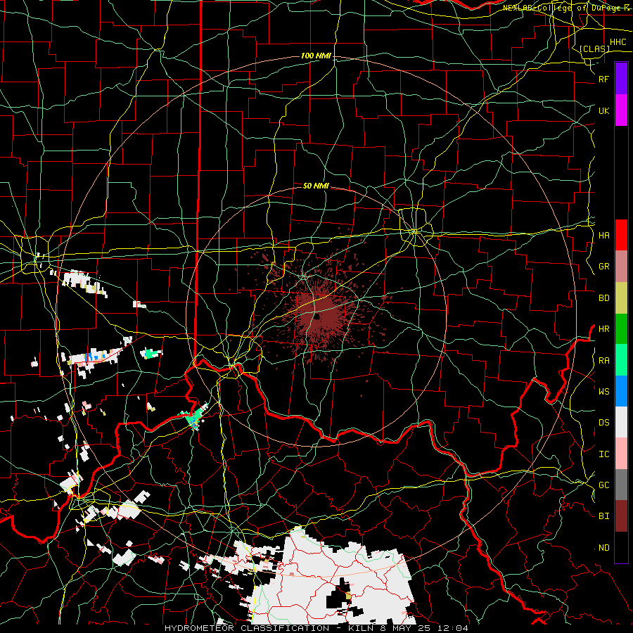Image resolution: width=633 pixels, height=633 pixels.
Task: Click the HYDROMETEOR CLASSIFICATION KILN title caption
Action: [x=316, y=628]
